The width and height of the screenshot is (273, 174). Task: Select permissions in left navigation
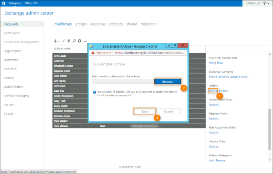point(13,33)
